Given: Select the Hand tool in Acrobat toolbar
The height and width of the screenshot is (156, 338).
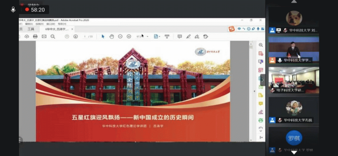Looking at the screenshot, I should (111, 36).
